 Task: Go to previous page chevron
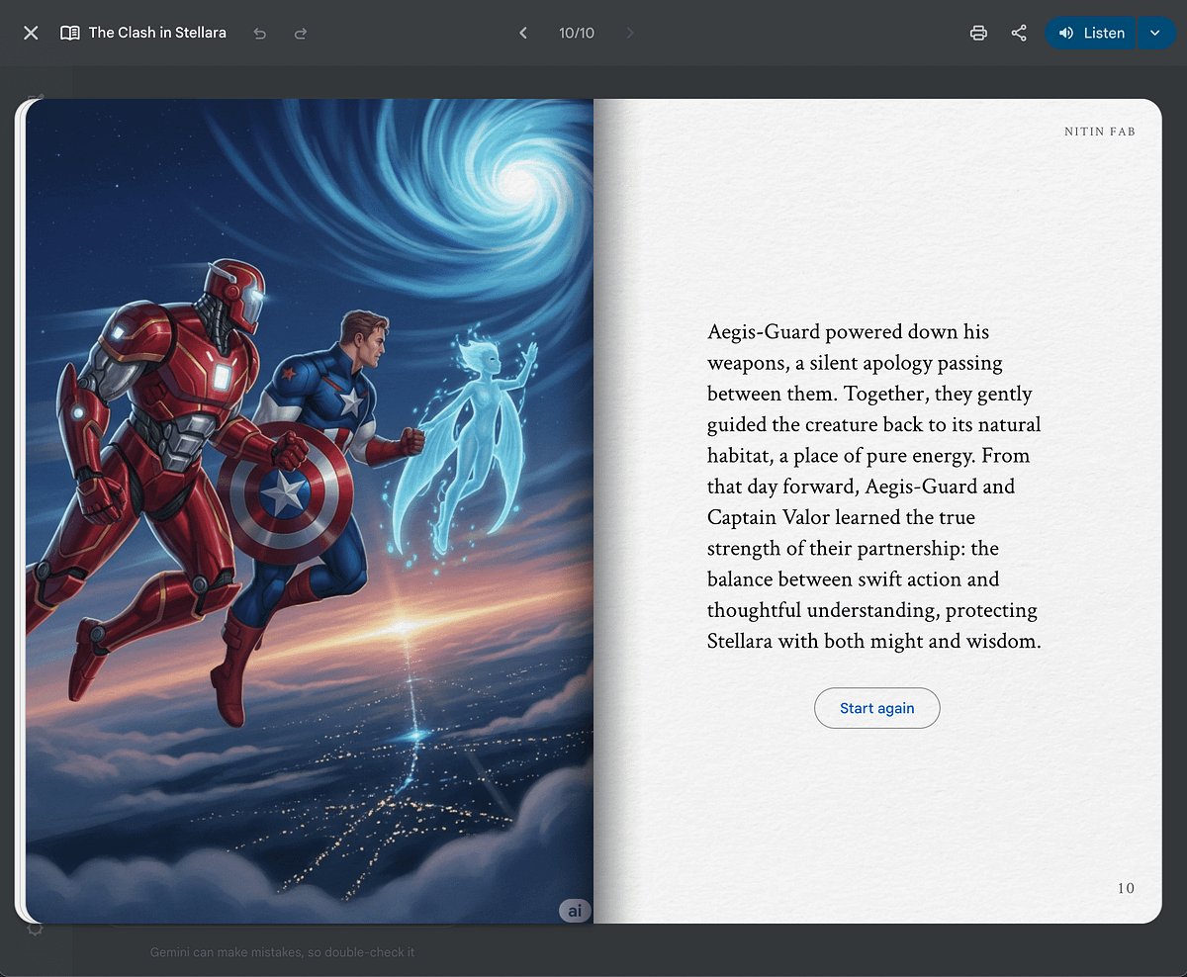523,33
